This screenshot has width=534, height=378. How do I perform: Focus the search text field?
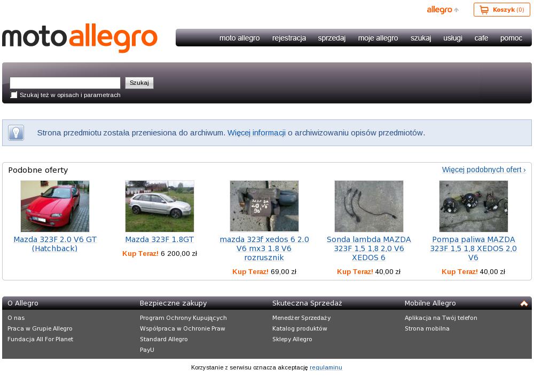pos(65,83)
